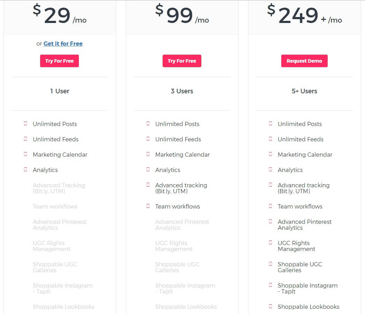The height and width of the screenshot is (314, 365).
Task: Click the icon beside Analytics in $99 plan
Action: click(x=148, y=170)
